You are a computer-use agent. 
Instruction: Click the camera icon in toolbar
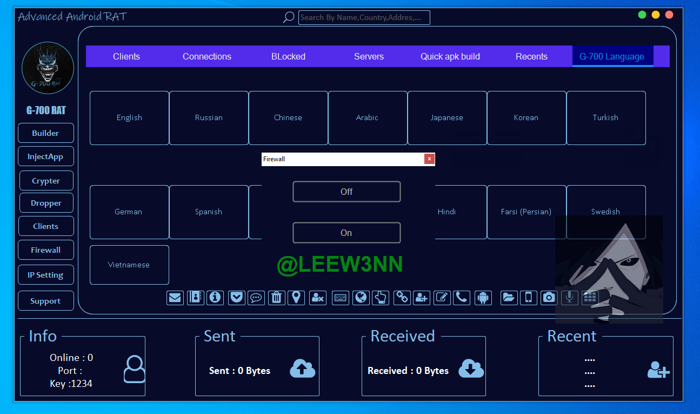pos(549,298)
